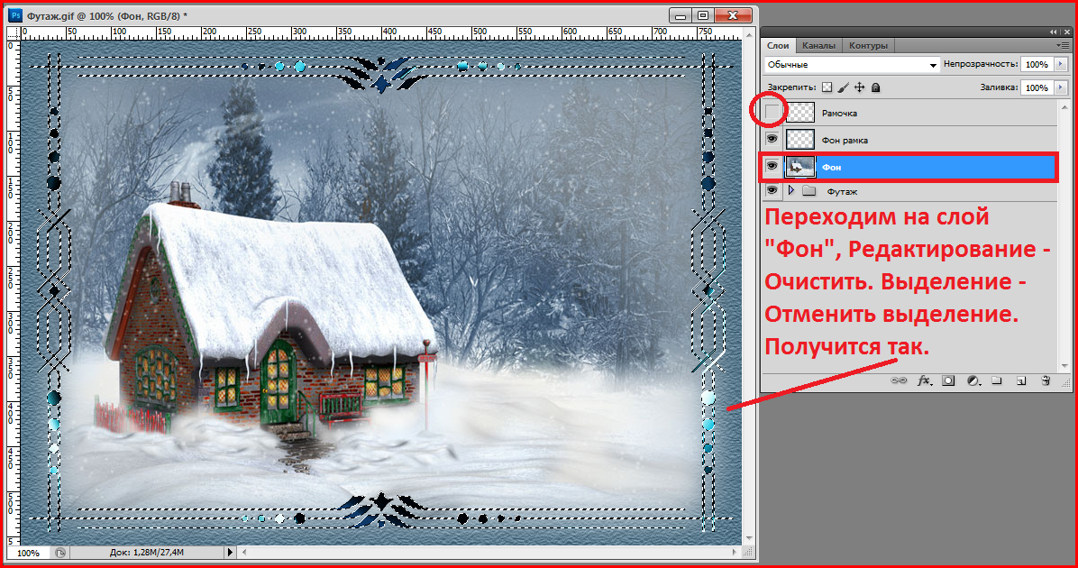The width and height of the screenshot is (1078, 568).
Task: Select the layer named Рамочка
Action: click(839, 113)
